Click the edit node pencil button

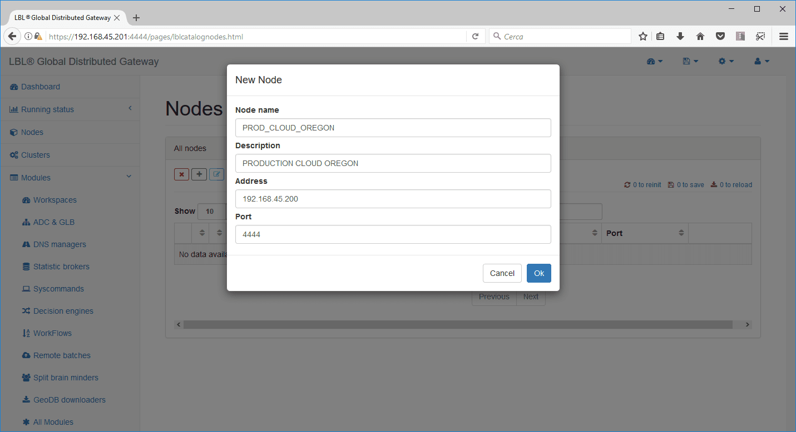(216, 174)
